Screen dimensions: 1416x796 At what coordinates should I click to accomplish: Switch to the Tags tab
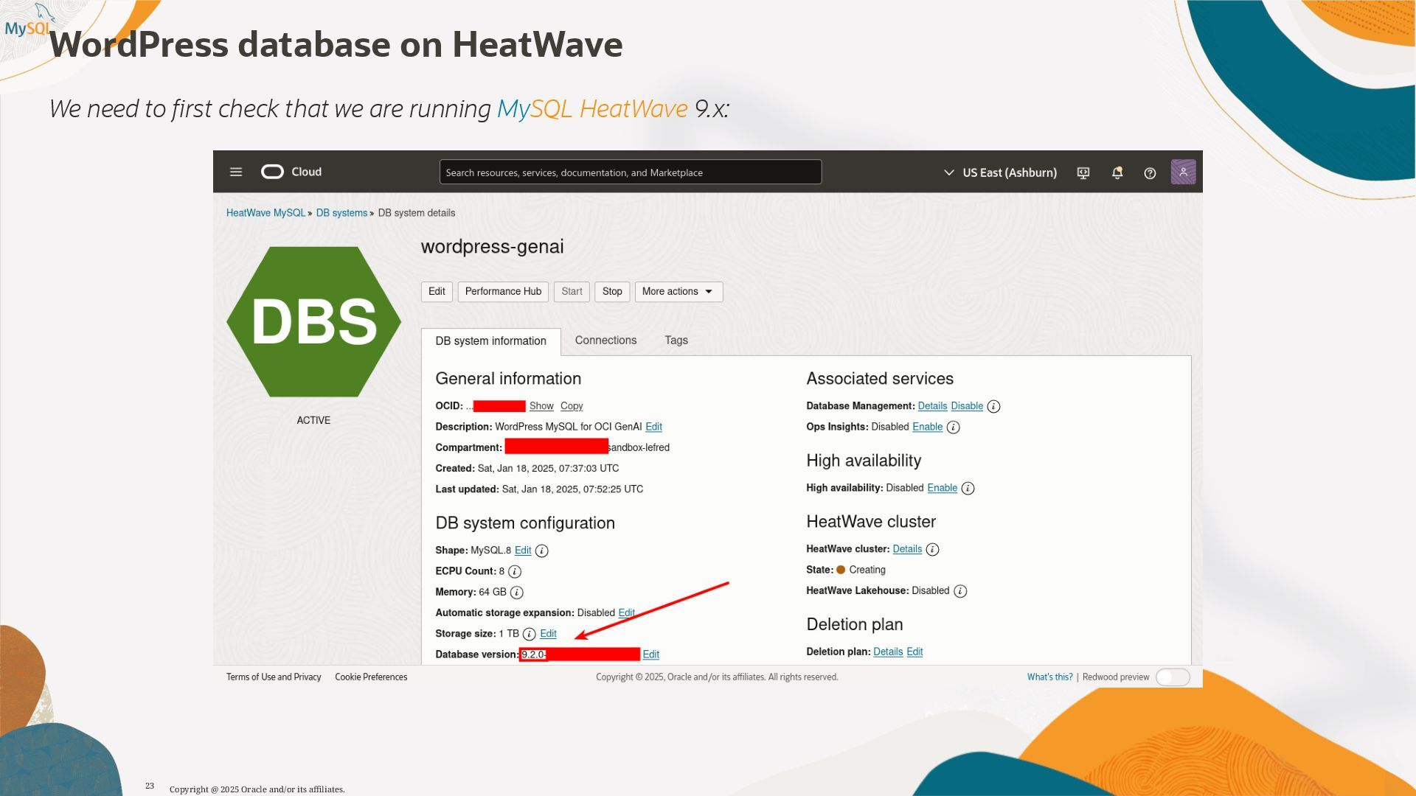(x=676, y=341)
